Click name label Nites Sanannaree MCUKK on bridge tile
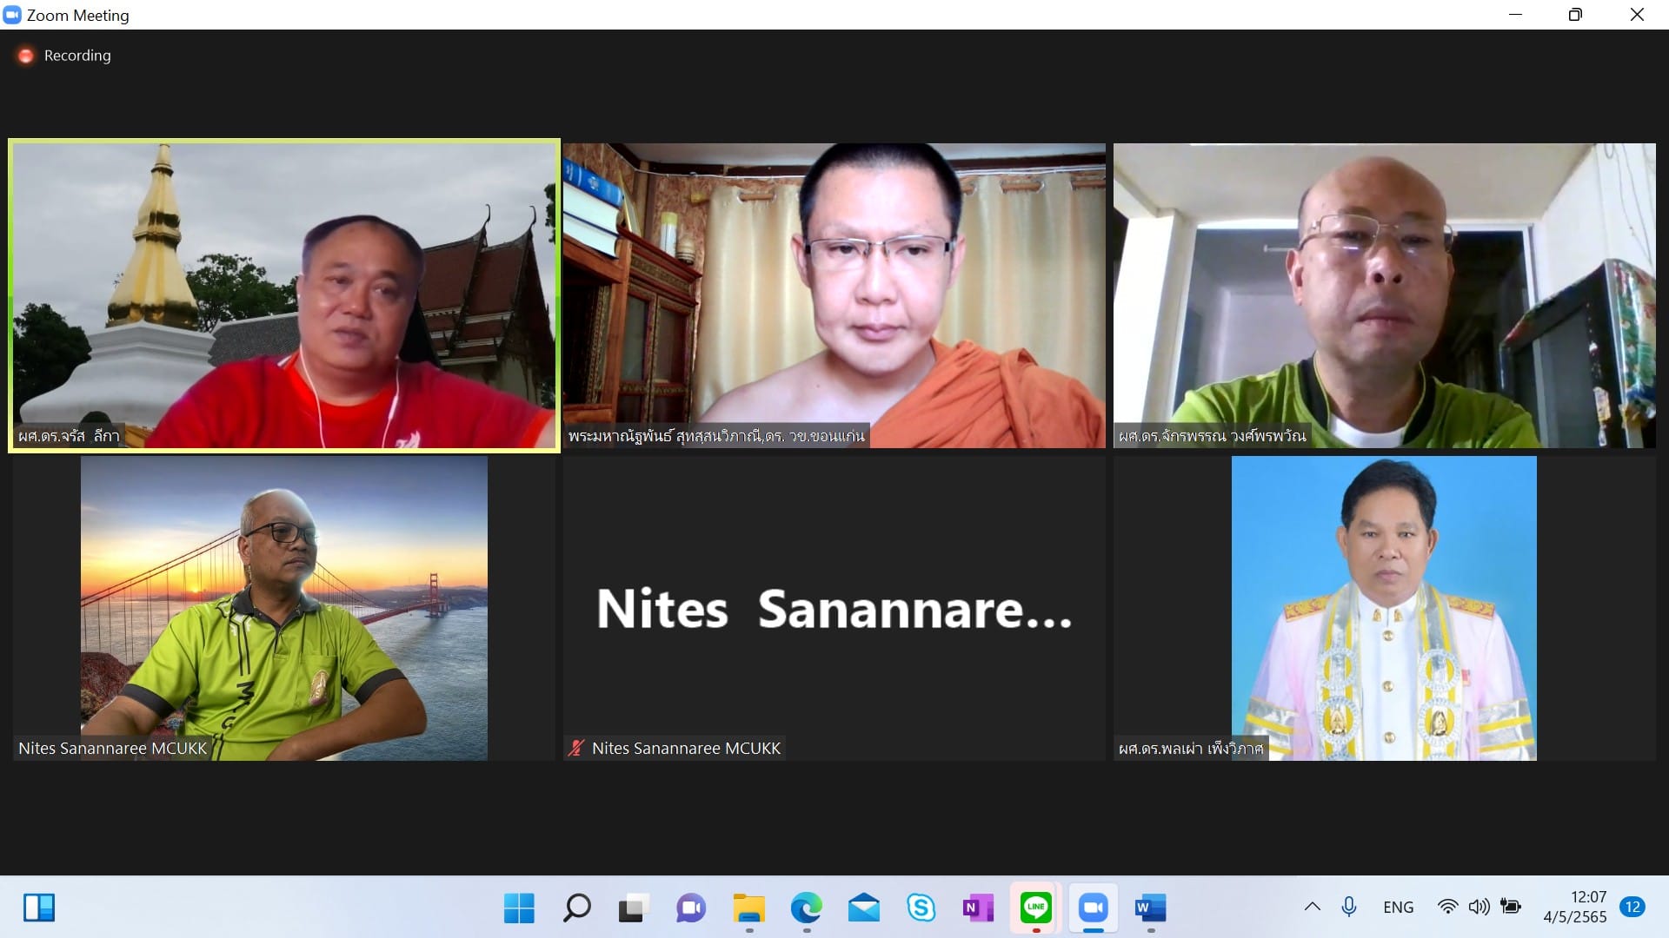The width and height of the screenshot is (1669, 938). point(113,748)
